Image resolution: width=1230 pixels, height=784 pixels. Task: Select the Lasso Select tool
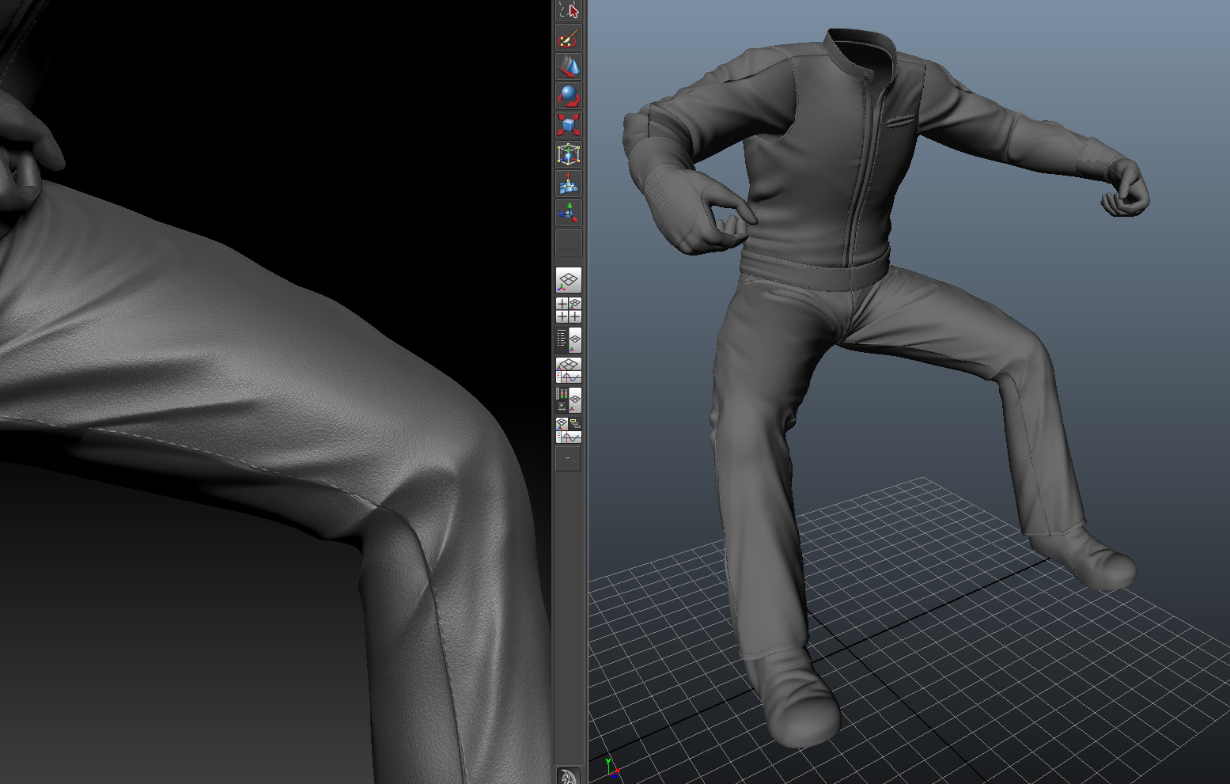tap(569, 10)
